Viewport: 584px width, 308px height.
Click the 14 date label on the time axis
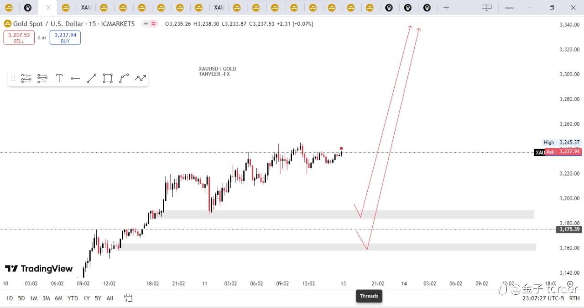[404, 283]
